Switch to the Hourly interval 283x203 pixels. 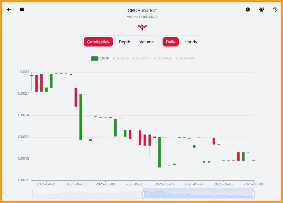click(x=191, y=42)
